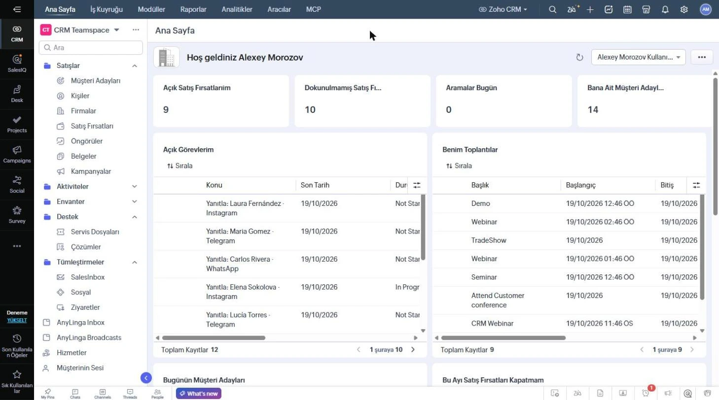Click the plus create-new icon
The height and width of the screenshot is (400, 719).
[590, 9]
